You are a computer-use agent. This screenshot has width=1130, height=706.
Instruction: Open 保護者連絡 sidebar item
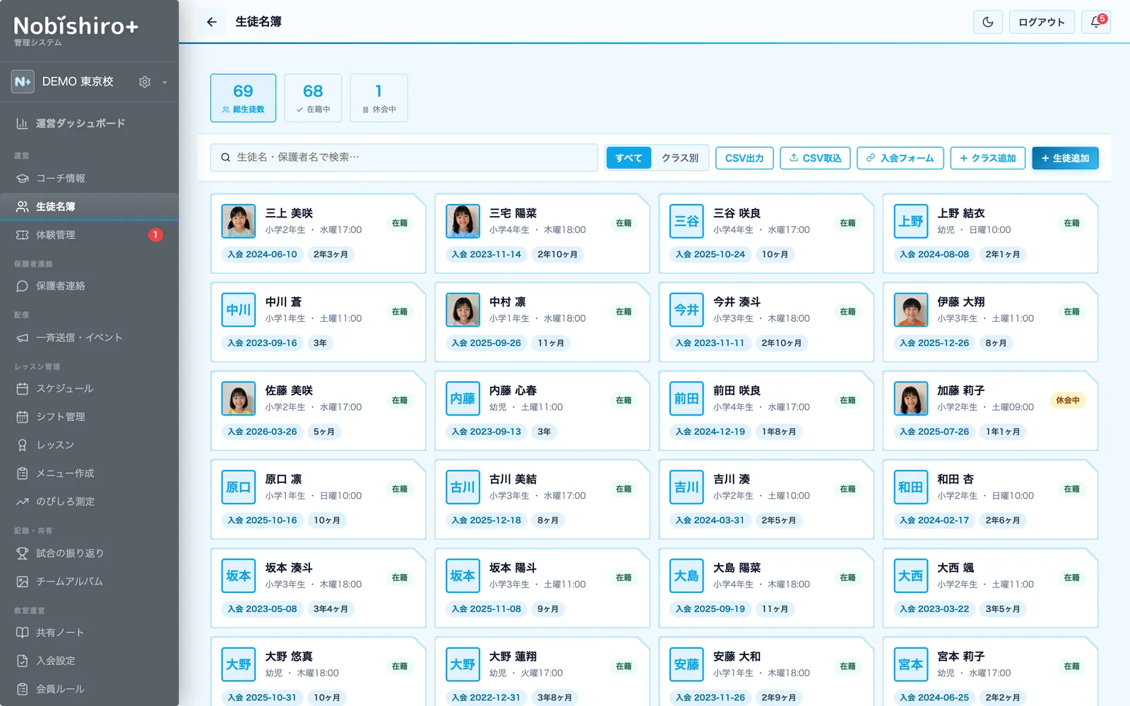coord(89,286)
